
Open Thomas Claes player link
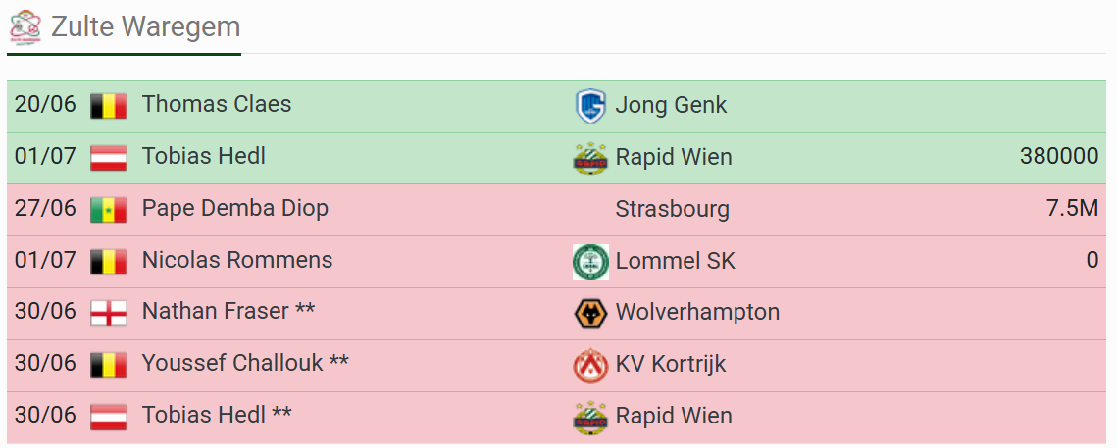point(217,104)
